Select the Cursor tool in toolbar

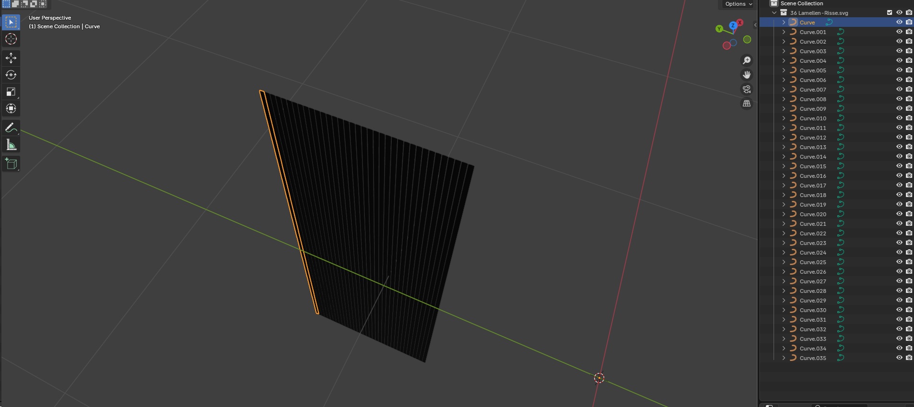click(x=11, y=39)
